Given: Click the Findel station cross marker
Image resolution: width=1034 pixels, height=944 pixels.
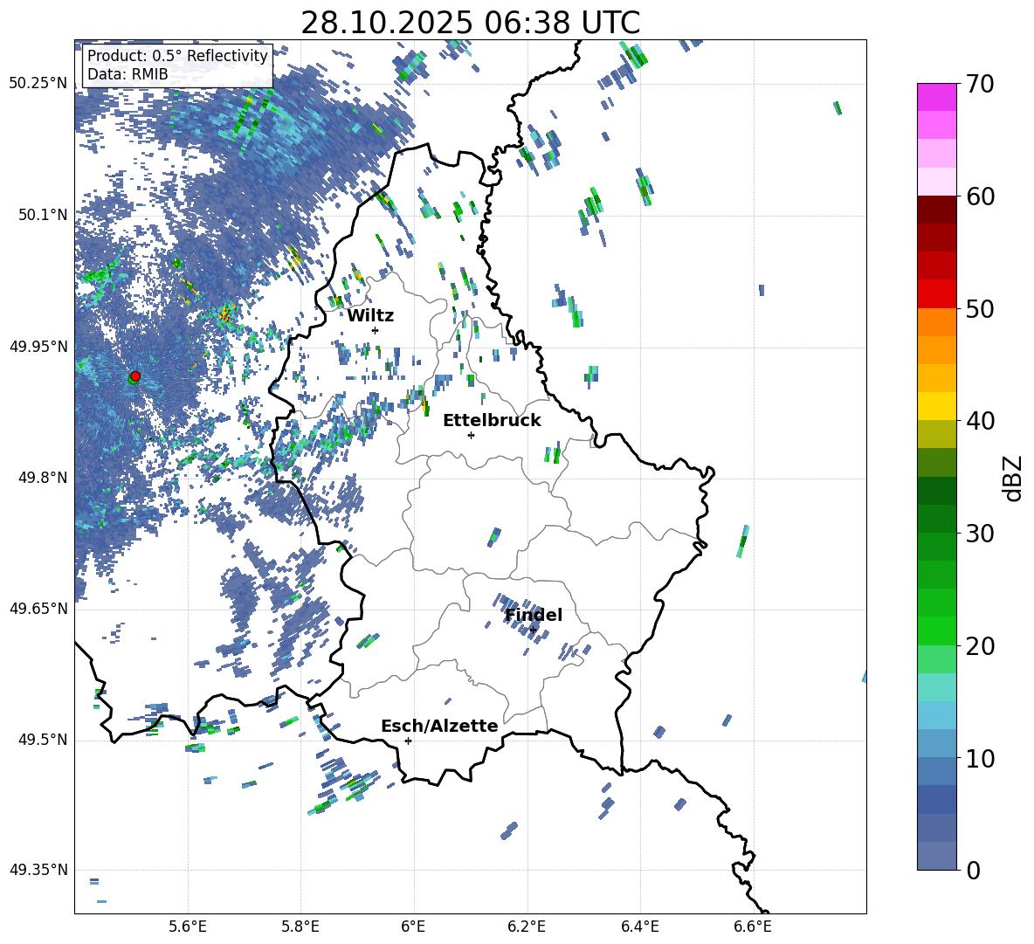Looking at the screenshot, I should (x=533, y=630).
